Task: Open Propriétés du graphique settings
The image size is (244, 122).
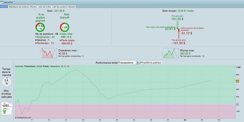Action: 151,63
